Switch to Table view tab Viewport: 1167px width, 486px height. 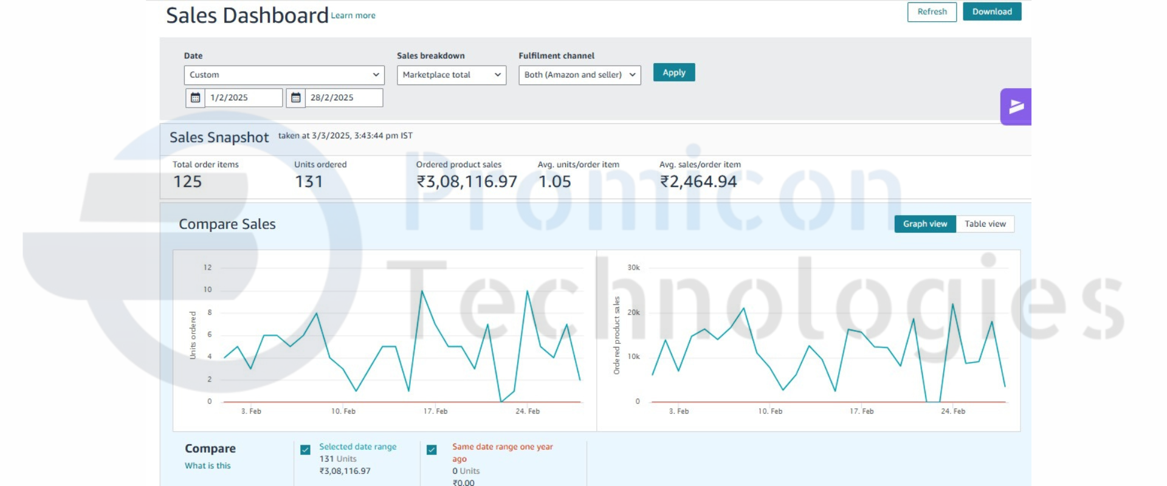985,224
